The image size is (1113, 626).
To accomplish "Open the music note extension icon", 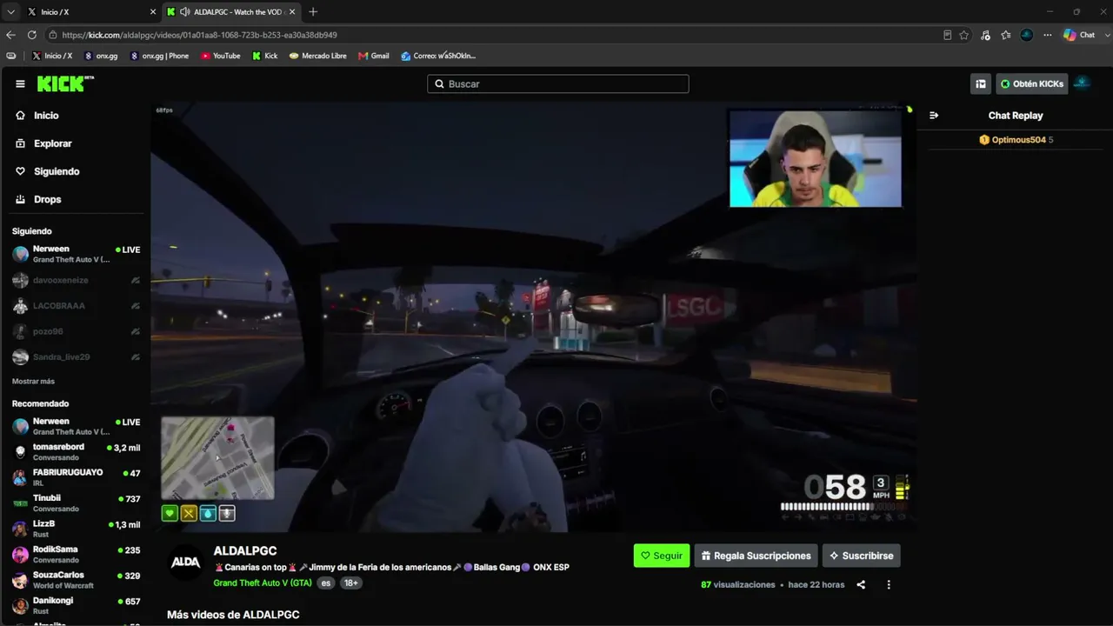I will 985,35.
